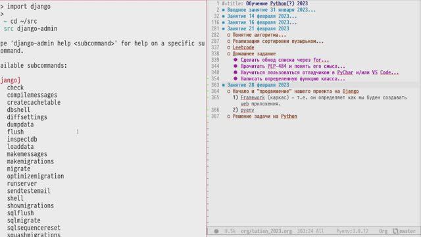Click 'loaddata' in terminal output
The image size is (421, 237).
(x=20, y=147)
